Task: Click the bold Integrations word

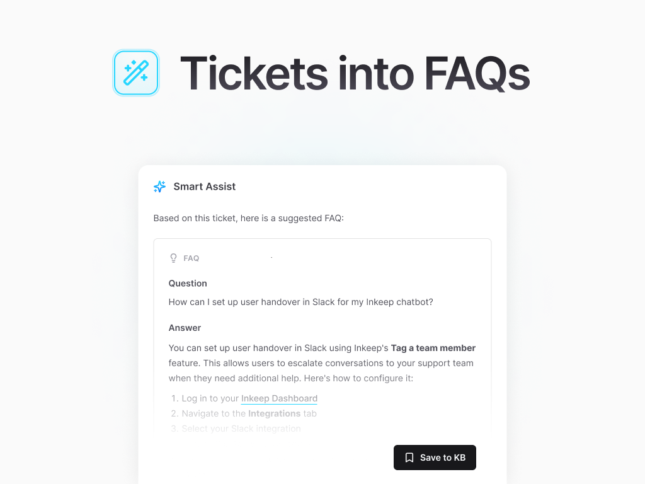Action: coord(274,413)
